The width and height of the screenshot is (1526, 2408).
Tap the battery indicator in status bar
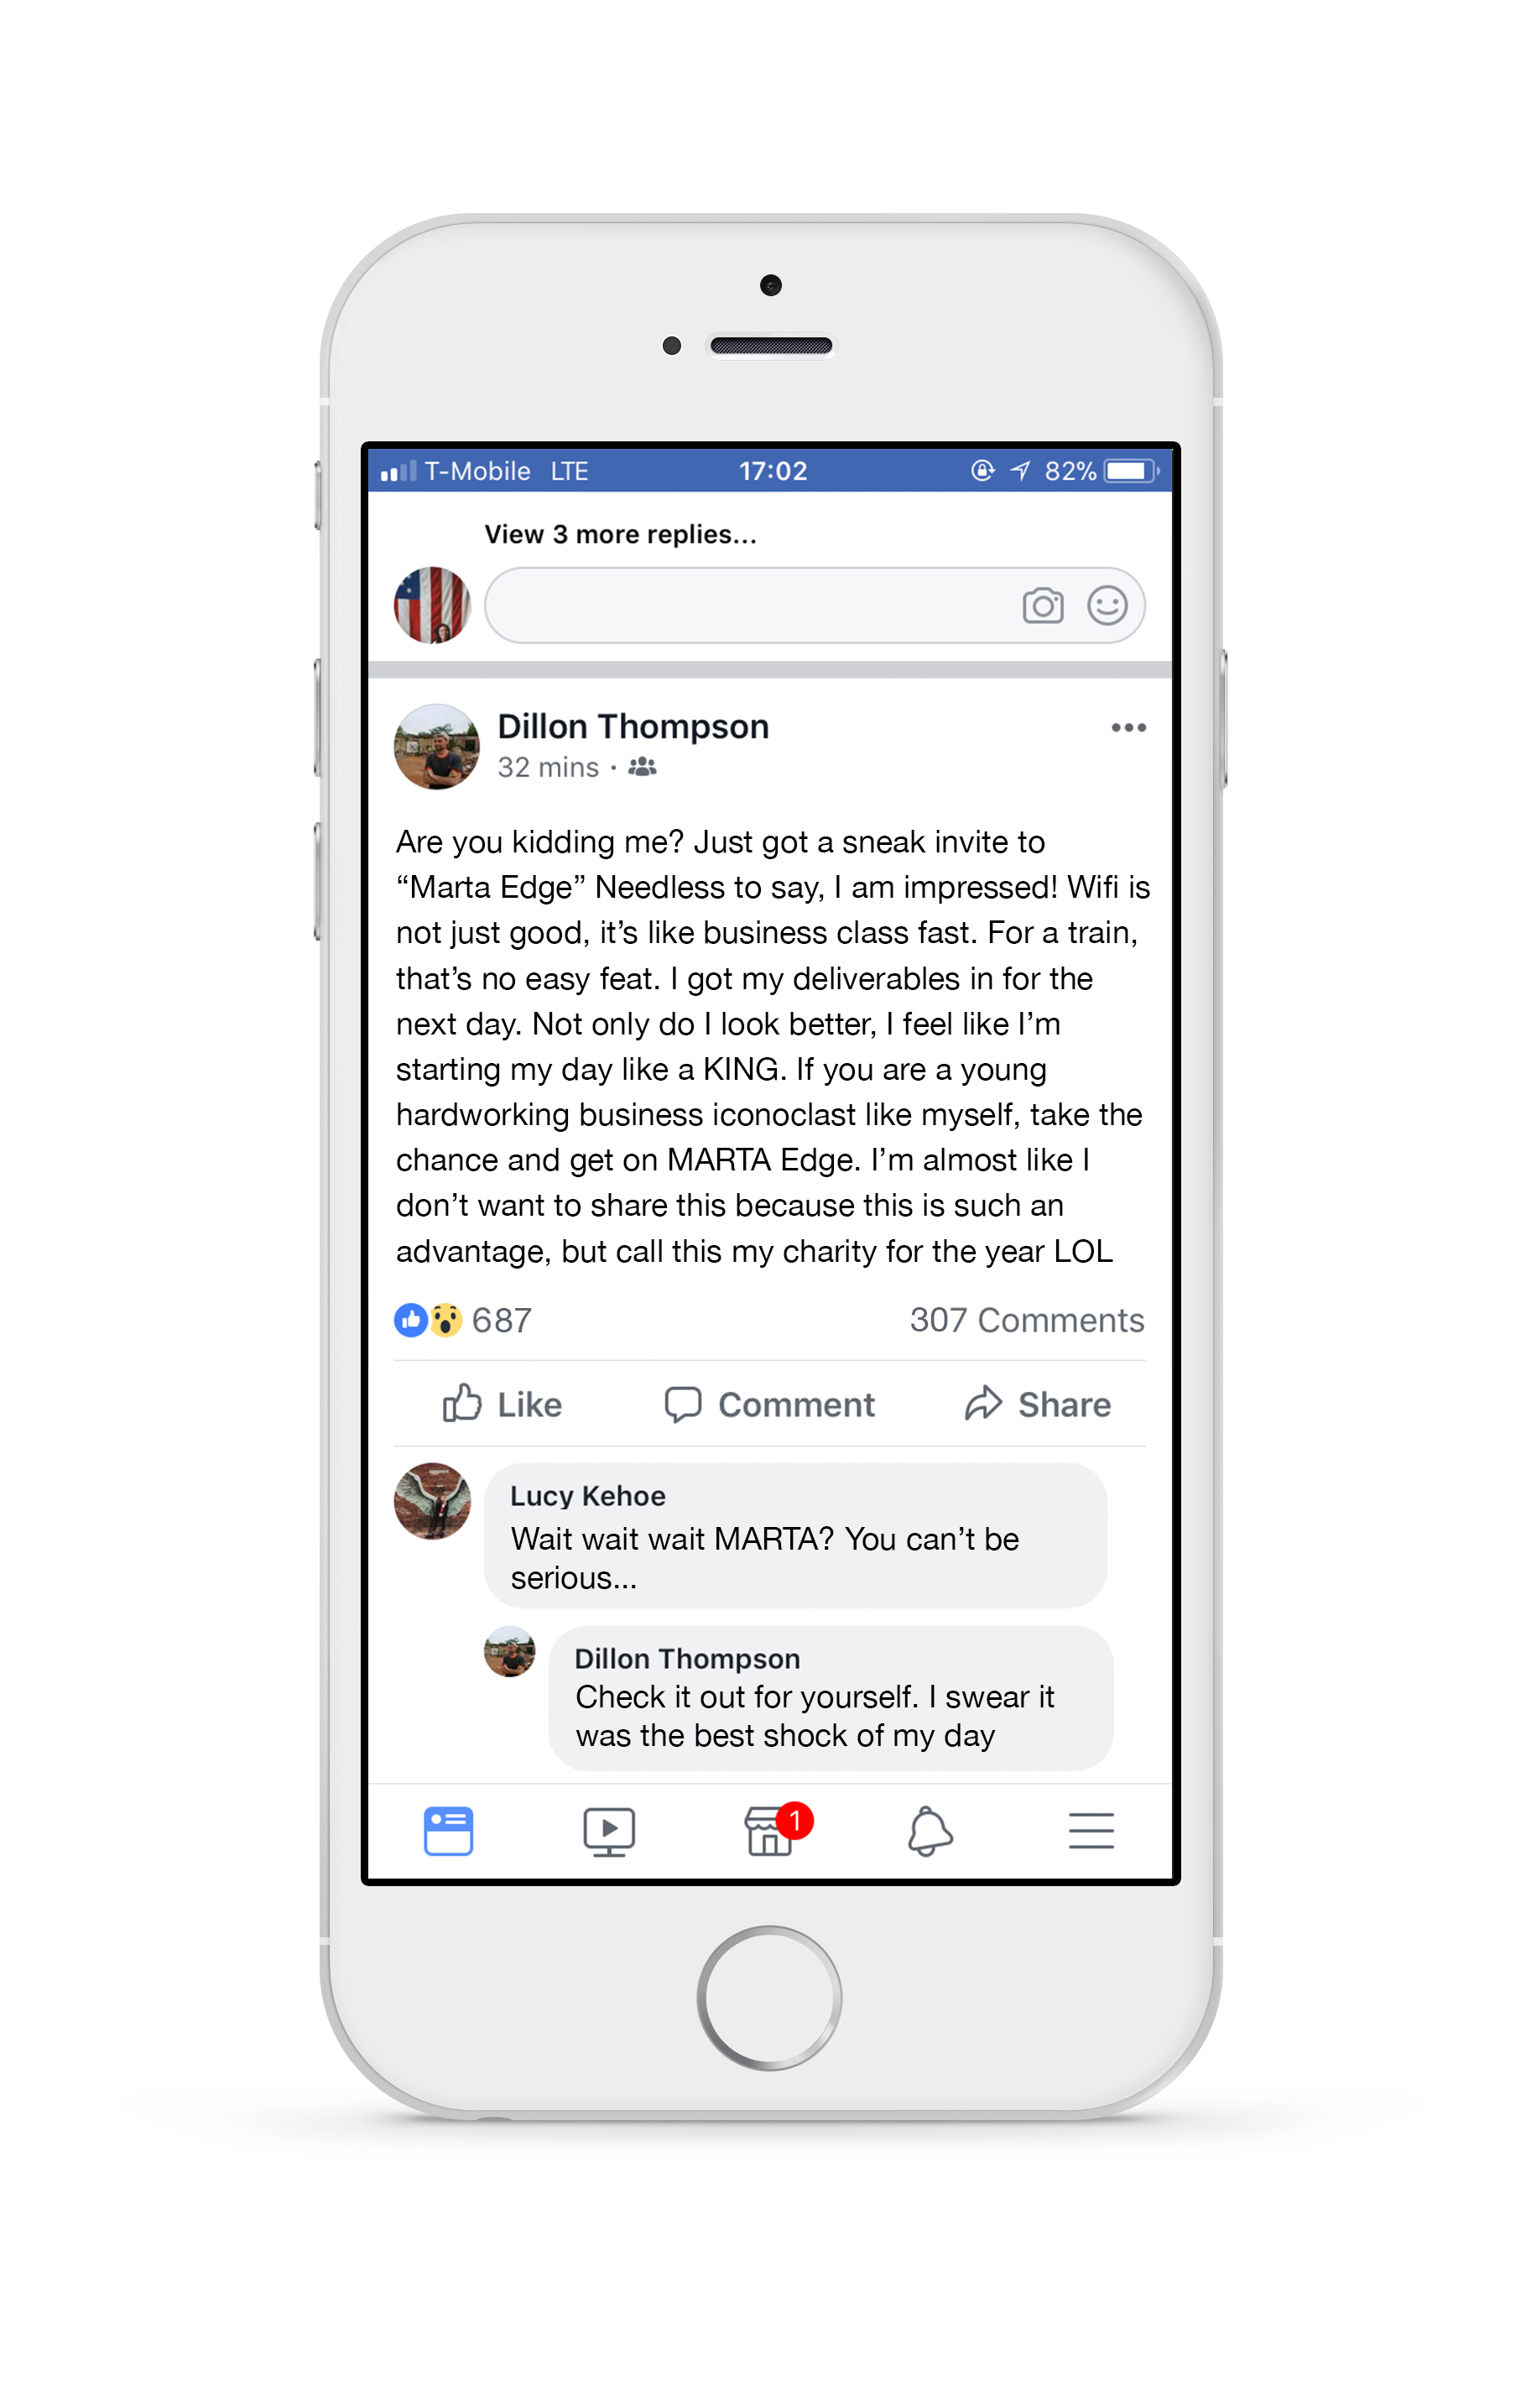click(1131, 471)
